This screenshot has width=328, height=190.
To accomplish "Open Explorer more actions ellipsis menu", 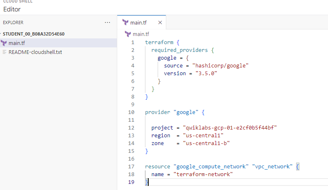I will click(x=107, y=22).
